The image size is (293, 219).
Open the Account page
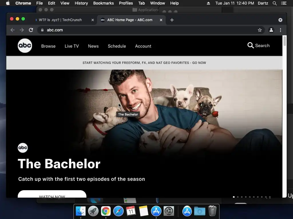point(143,46)
